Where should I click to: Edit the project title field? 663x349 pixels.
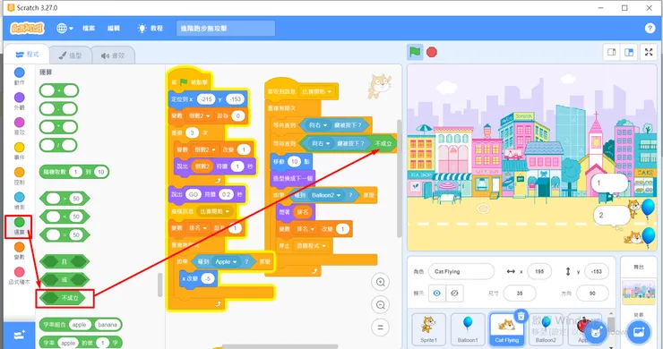click(x=226, y=29)
